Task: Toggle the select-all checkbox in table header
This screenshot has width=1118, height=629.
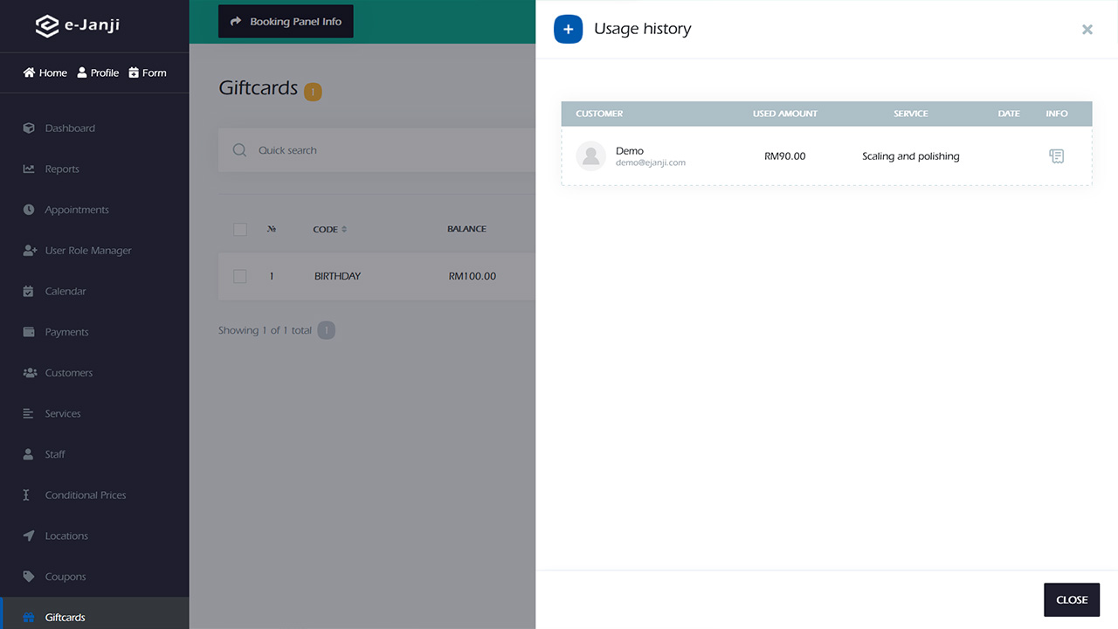Action: 240,229
